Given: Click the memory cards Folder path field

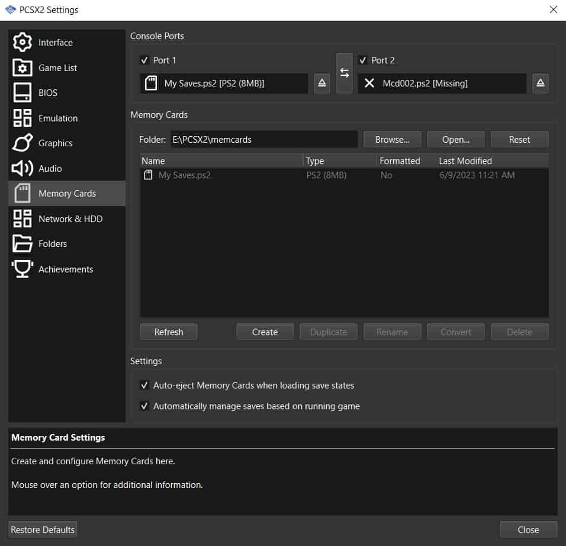Looking at the screenshot, I should [264, 140].
